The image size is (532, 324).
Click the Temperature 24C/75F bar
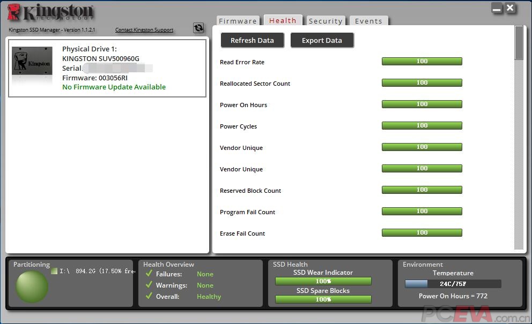453,284
